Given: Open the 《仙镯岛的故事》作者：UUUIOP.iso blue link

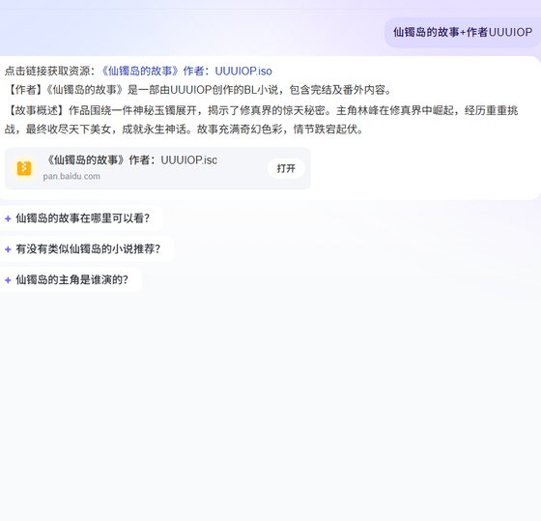Looking at the screenshot, I should pyautogui.click(x=185, y=72).
